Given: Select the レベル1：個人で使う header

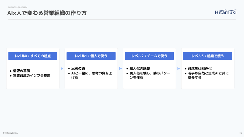Looking at the screenshot, I should tap(91, 56).
